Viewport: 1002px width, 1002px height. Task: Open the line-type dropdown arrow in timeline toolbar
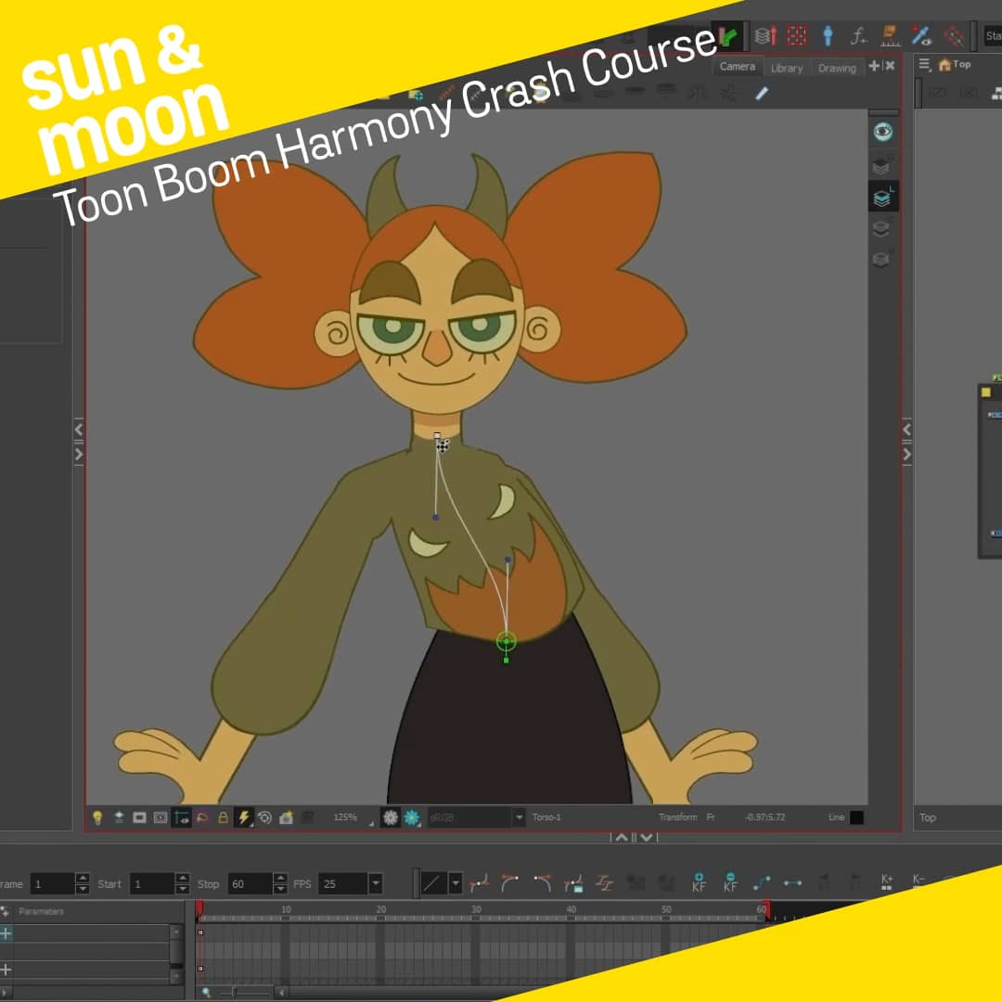tap(456, 884)
